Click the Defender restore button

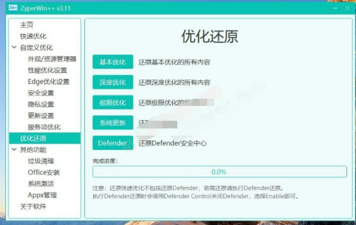112,143
